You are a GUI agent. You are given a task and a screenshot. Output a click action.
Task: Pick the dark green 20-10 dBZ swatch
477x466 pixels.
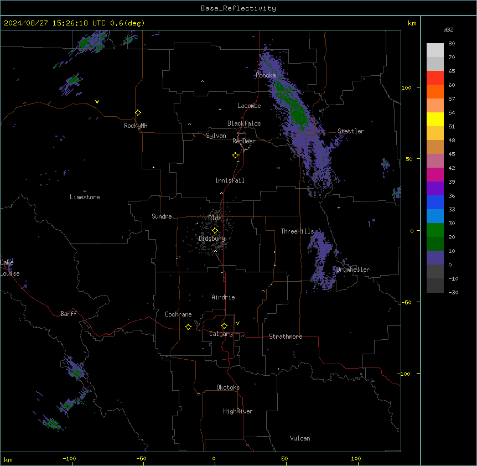point(435,244)
